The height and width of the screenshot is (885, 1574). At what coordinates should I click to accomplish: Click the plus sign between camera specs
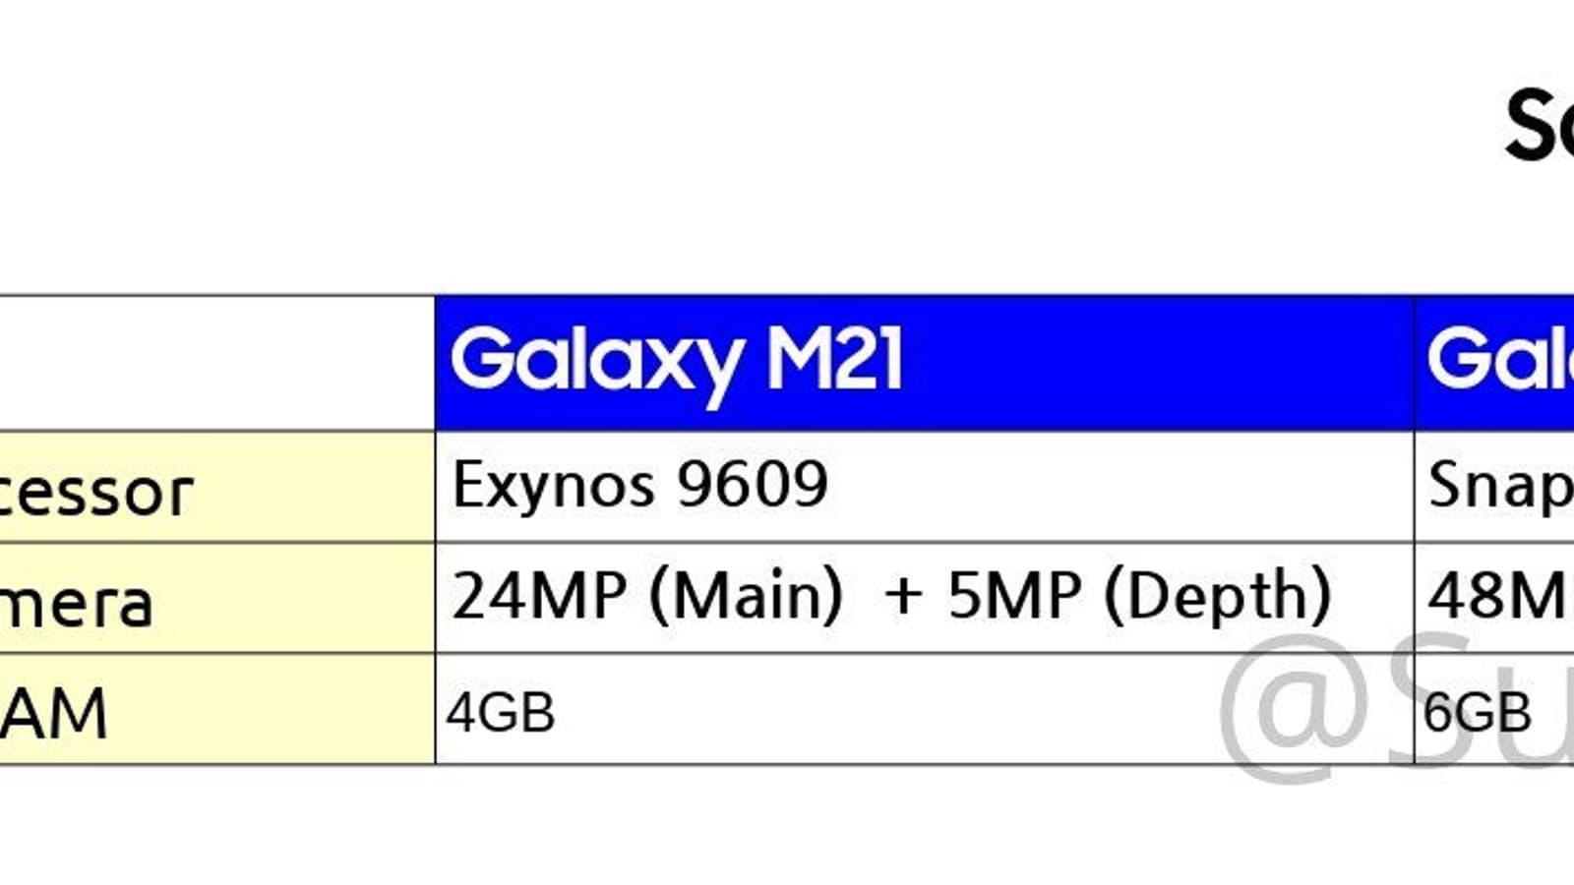(903, 598)
